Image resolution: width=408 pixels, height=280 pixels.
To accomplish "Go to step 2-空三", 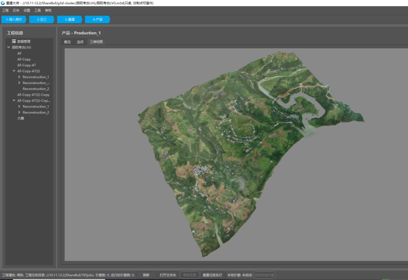I will coord(42,19).
